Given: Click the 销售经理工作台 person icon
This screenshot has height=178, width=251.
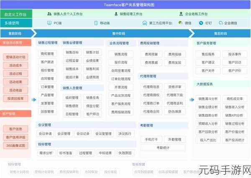Looking at the screenshot, I should pos(116,14).
